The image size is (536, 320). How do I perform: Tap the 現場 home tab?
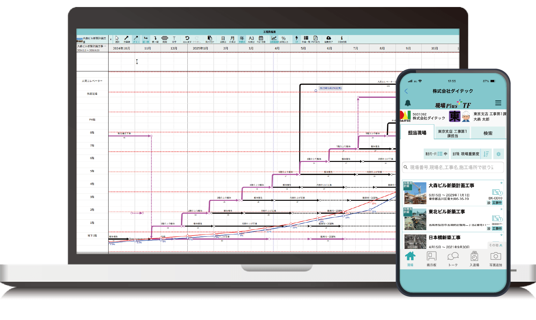tap(410, 259)
